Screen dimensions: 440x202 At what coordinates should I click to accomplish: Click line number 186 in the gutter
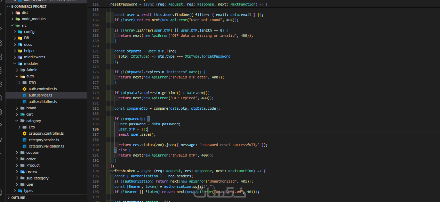coord(95,129)
